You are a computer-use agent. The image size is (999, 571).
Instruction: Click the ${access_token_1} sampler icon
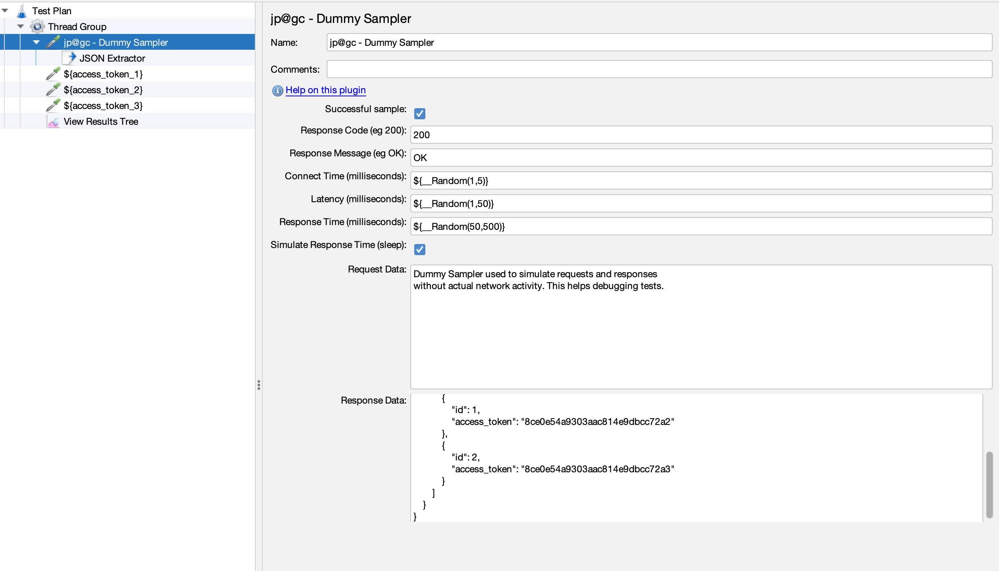pyautogui.click(x=53, y=74)
